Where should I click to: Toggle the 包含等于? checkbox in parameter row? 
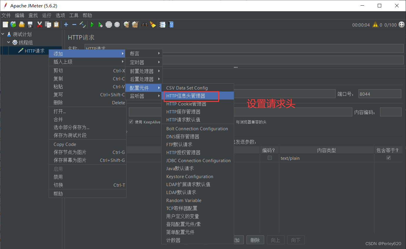tap(389, 158)
